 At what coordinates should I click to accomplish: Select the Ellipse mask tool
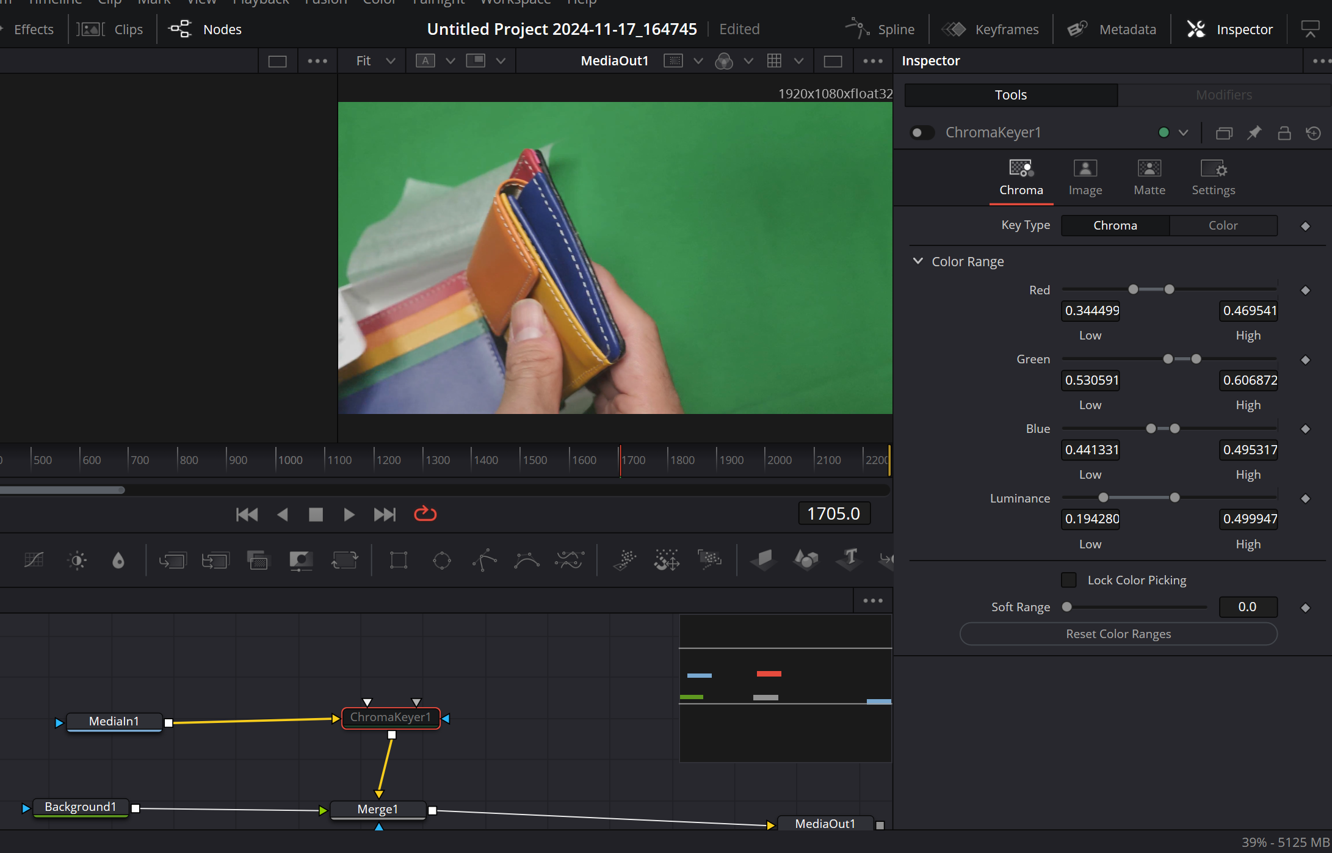click(x=441, y=560)
